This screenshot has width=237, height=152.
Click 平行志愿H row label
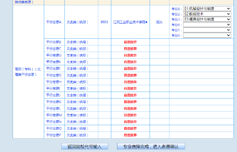[x=53, y=82]
